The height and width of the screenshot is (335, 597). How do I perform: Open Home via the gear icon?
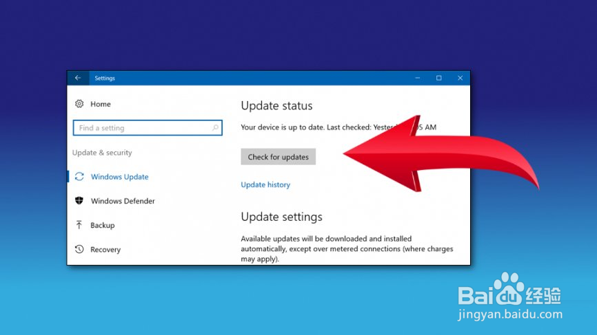click(x=79, y=104)
